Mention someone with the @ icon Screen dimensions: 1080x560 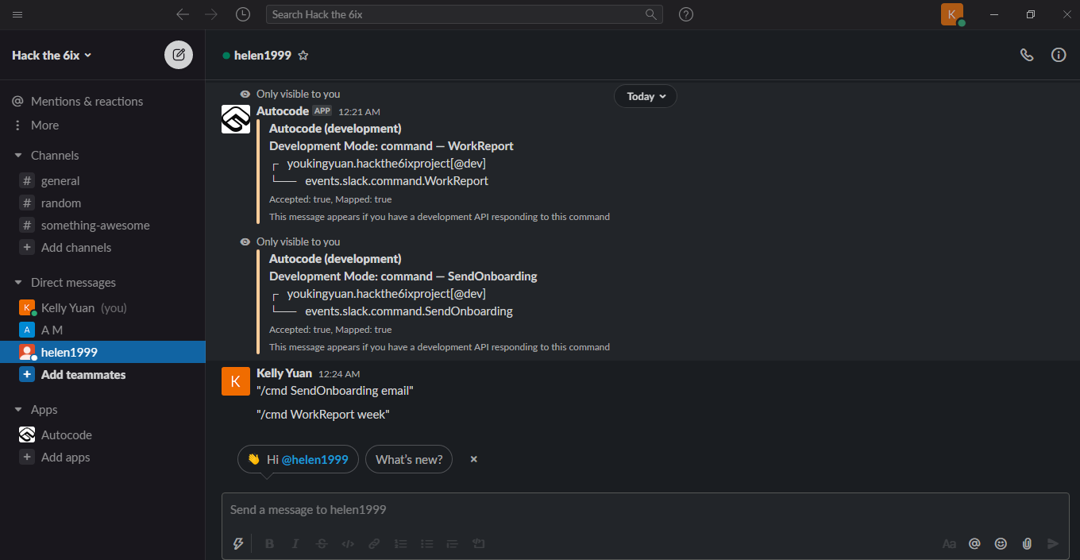(974, 543)
